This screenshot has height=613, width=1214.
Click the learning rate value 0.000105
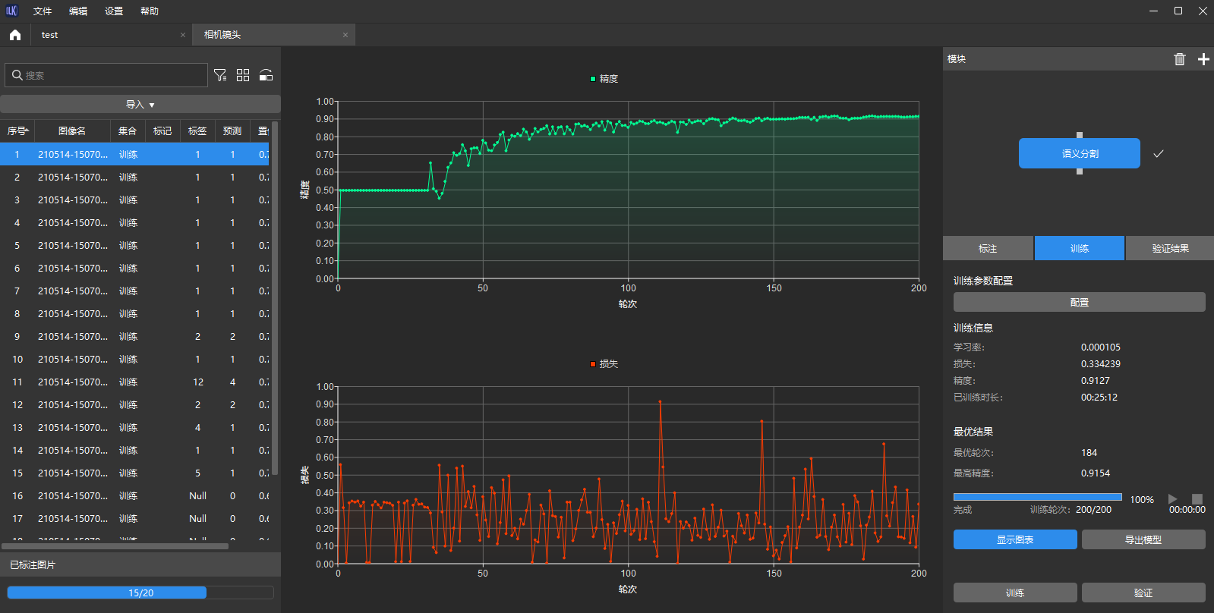pos(1101,347)
